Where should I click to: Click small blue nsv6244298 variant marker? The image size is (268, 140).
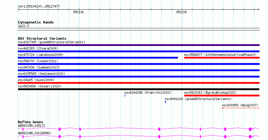125,96
